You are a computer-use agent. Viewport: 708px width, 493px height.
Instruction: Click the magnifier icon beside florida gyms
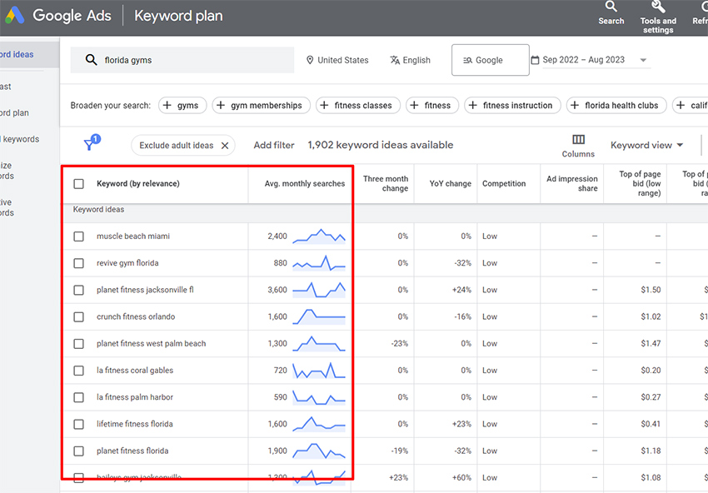coord(92,60)
